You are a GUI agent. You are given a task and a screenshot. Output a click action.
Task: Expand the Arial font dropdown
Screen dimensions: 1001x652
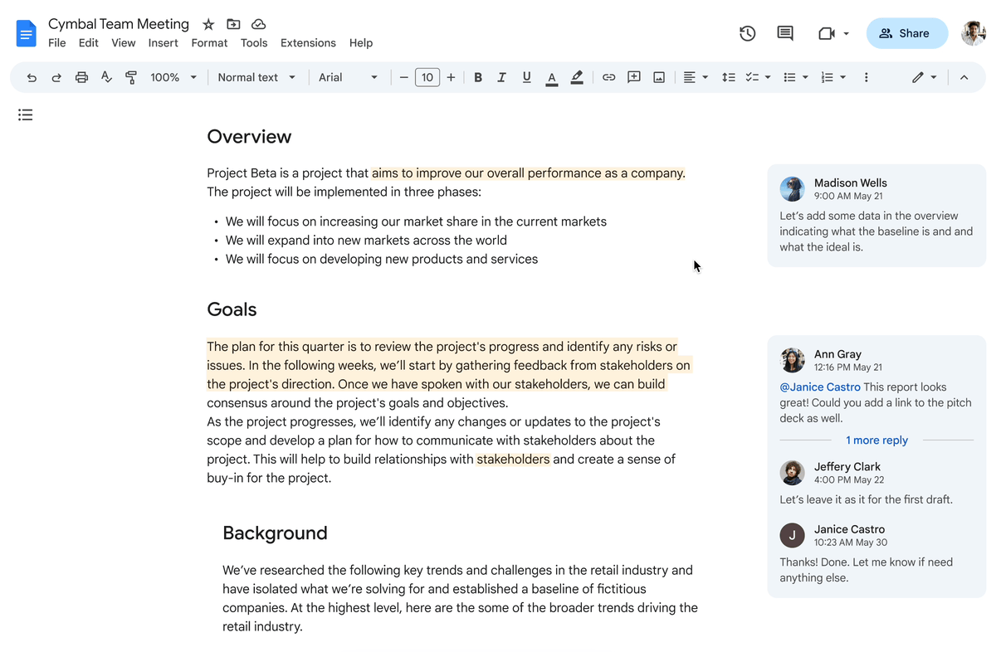[348, 77]
